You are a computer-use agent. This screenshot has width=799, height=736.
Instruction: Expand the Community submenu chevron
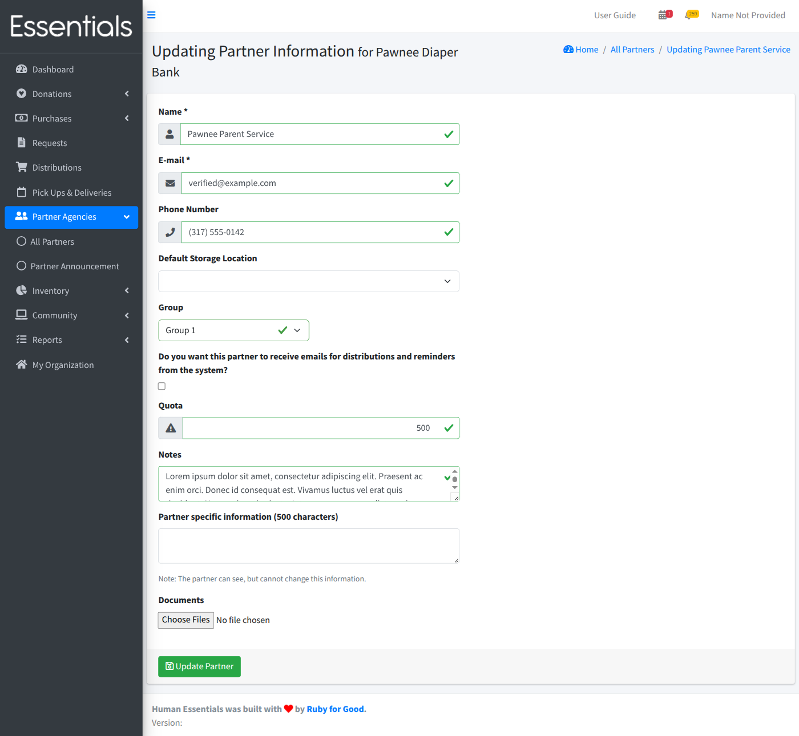(x=127, y=315)
